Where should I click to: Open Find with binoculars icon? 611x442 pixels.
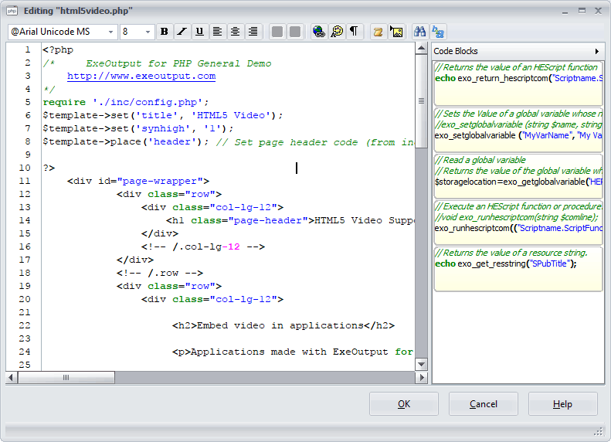pos(420,32)
